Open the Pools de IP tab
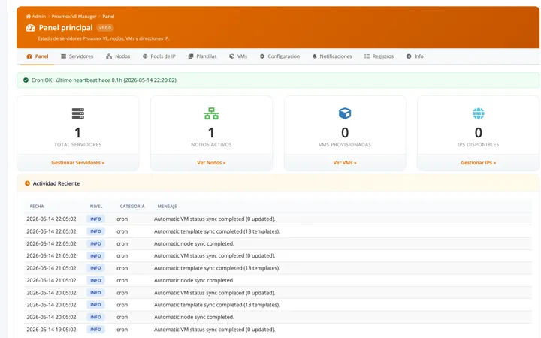Viewport: 541px width, 338px height. pyautogui.click(x=159, y=56)
